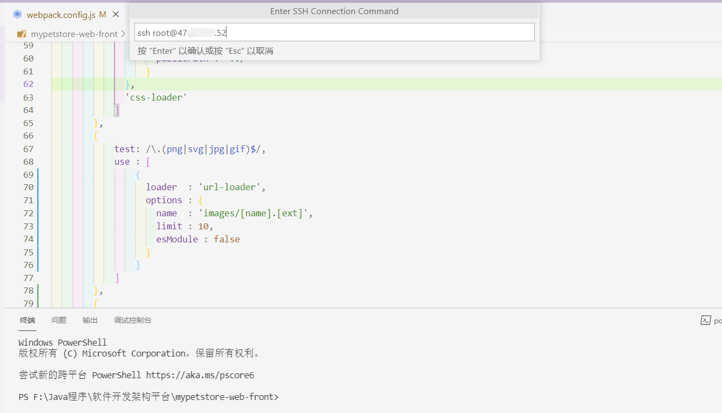This screenshot has height=413, width=722.
Task: Switch to the 终端 terminal tab
Action: pos(28,320)
